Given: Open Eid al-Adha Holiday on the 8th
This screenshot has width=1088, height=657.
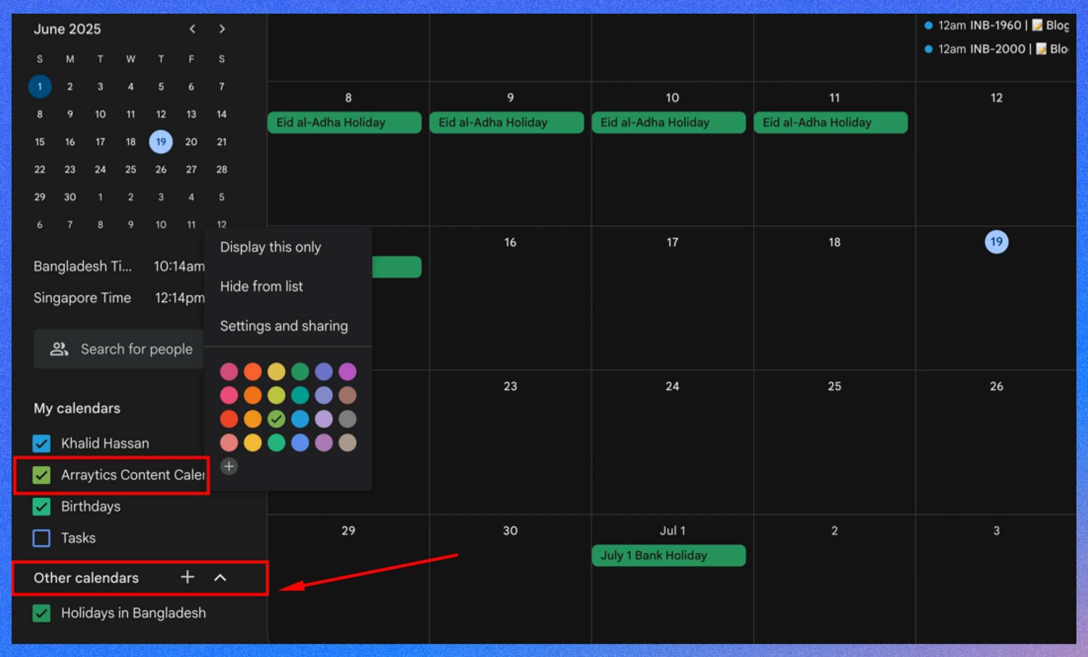Looking at the screenshot, I should tap(344, 122).
